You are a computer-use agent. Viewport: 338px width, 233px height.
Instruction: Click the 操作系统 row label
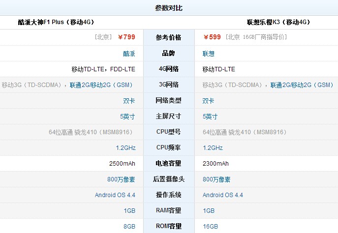click(x=169, y=195)
